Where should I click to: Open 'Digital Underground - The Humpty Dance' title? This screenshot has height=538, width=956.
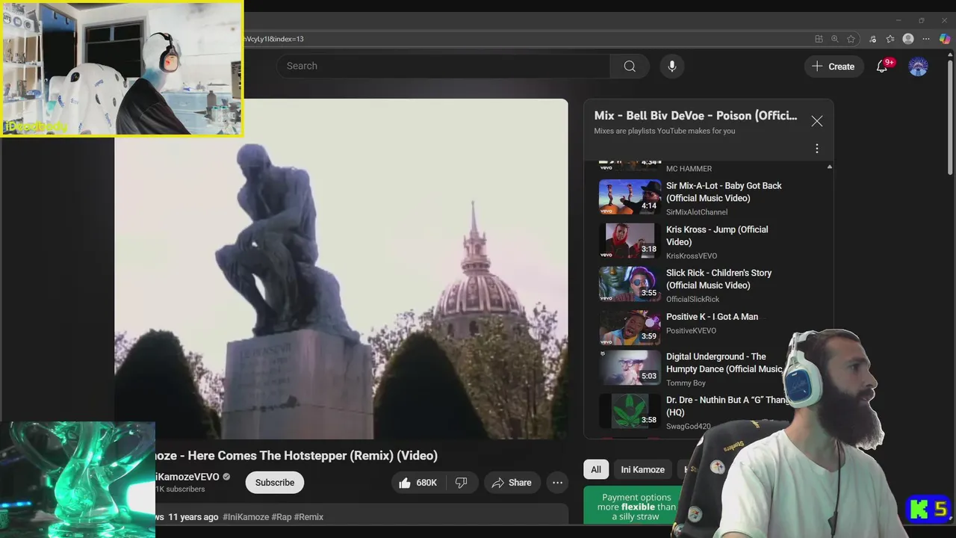click(724, 362)
